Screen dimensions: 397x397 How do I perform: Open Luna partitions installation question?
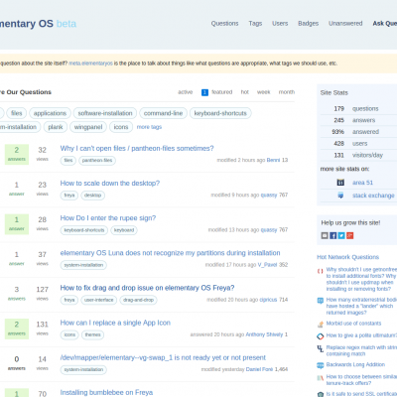(x=170, y=253)
